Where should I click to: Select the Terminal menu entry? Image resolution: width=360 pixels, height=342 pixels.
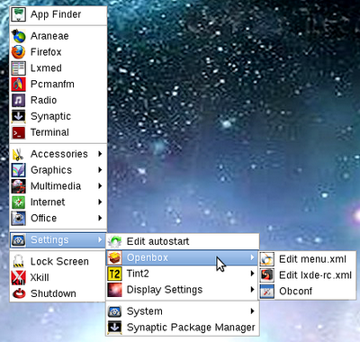(x=58, y=132)
